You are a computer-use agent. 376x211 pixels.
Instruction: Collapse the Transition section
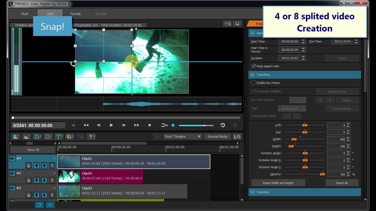pos(252,192)
